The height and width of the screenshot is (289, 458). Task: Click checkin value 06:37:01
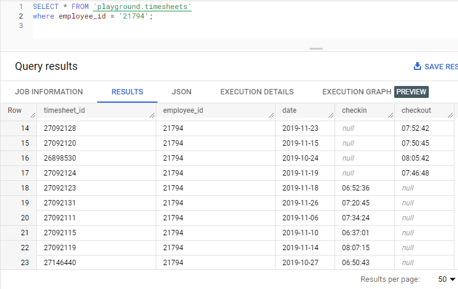[x=356, y=232]
